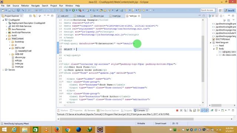Click the Run Last Tool external tools icon
The width and height of the screenshot is (237, 133).
coord(80,10)
